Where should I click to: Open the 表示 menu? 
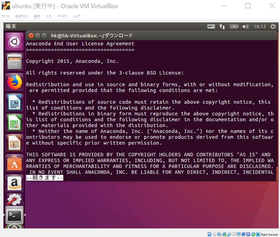tap(37, 16)
